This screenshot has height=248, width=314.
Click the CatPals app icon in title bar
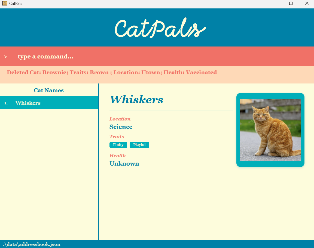pyautogui.click(x=5, y=4)
